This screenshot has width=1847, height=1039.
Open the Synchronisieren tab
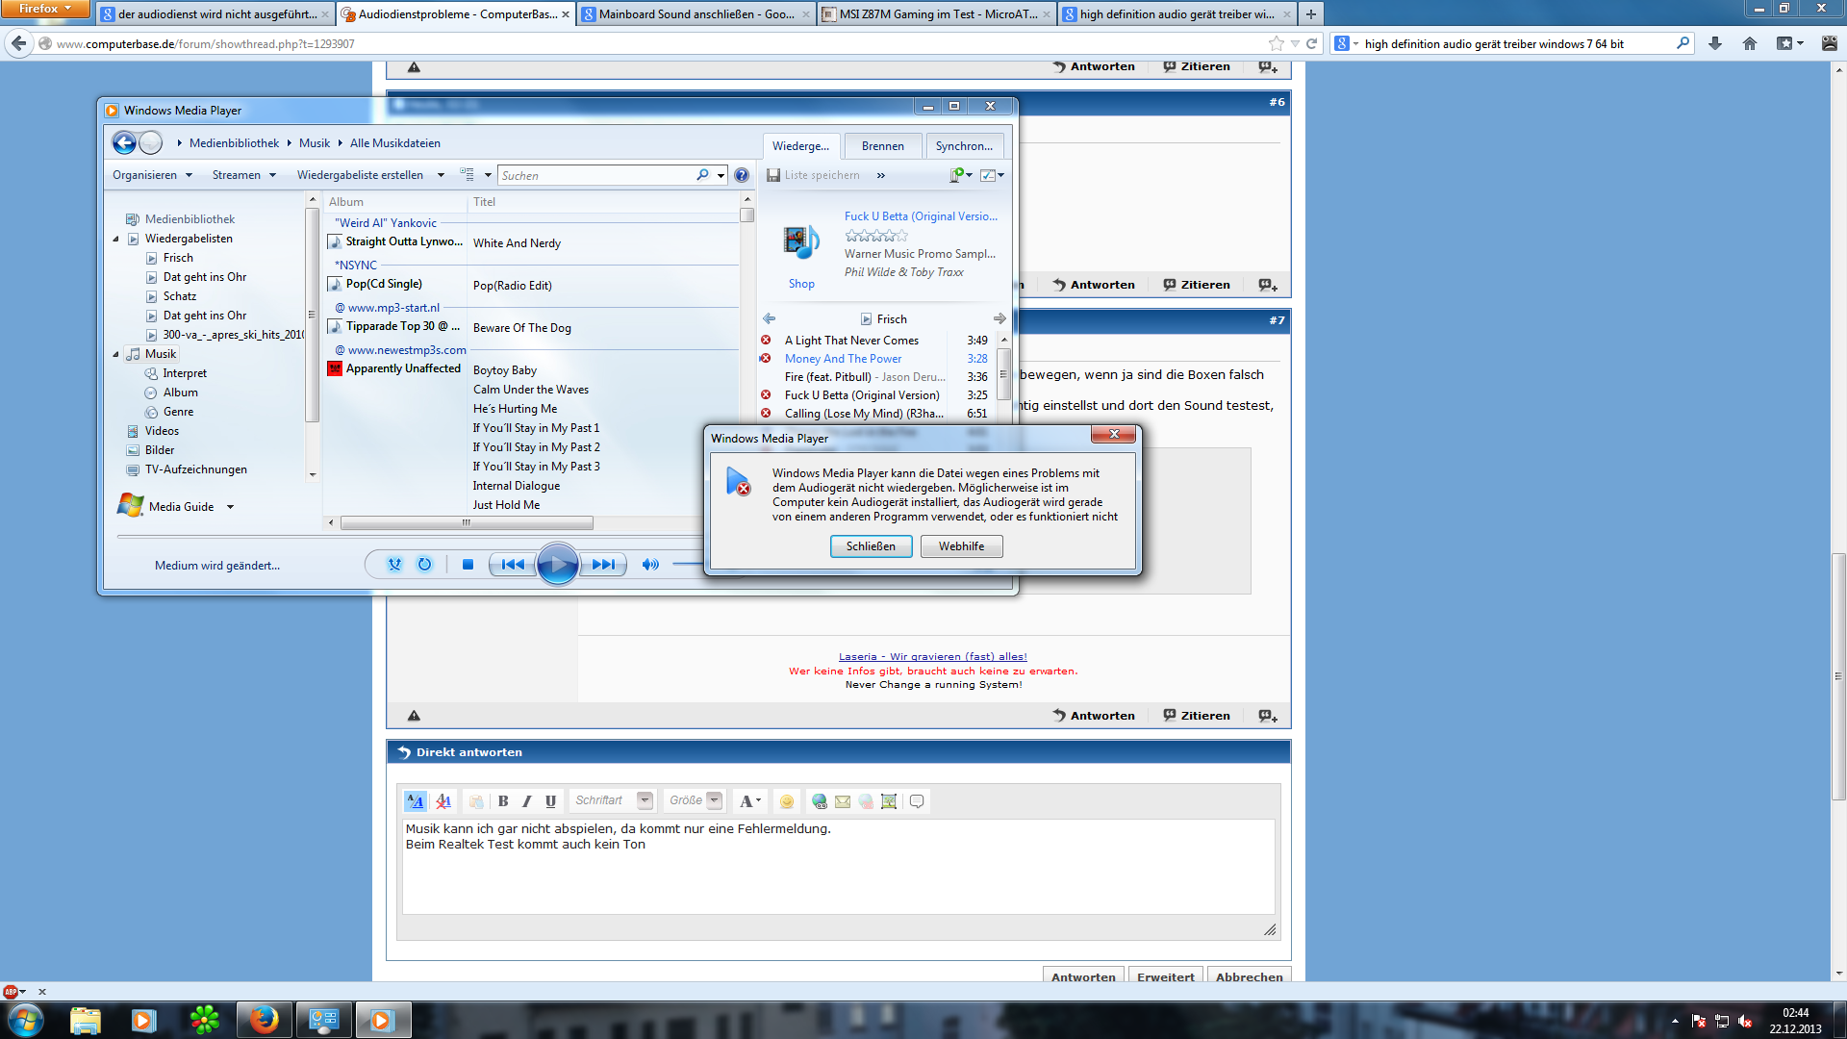(x=964, y=146)
